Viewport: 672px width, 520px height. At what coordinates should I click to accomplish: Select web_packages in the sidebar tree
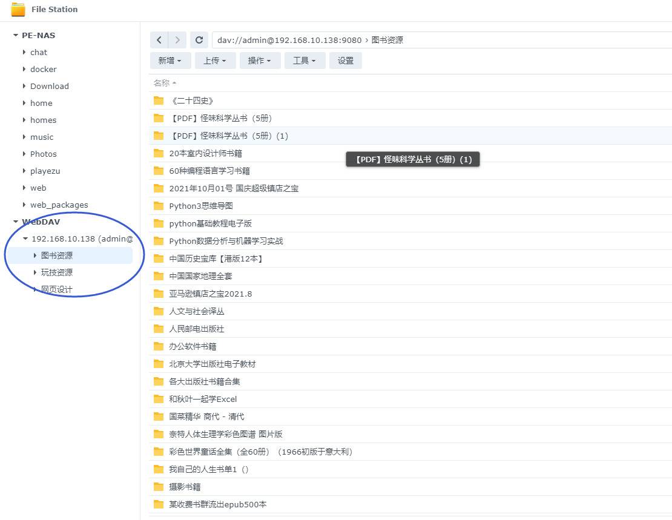(59, 205)
